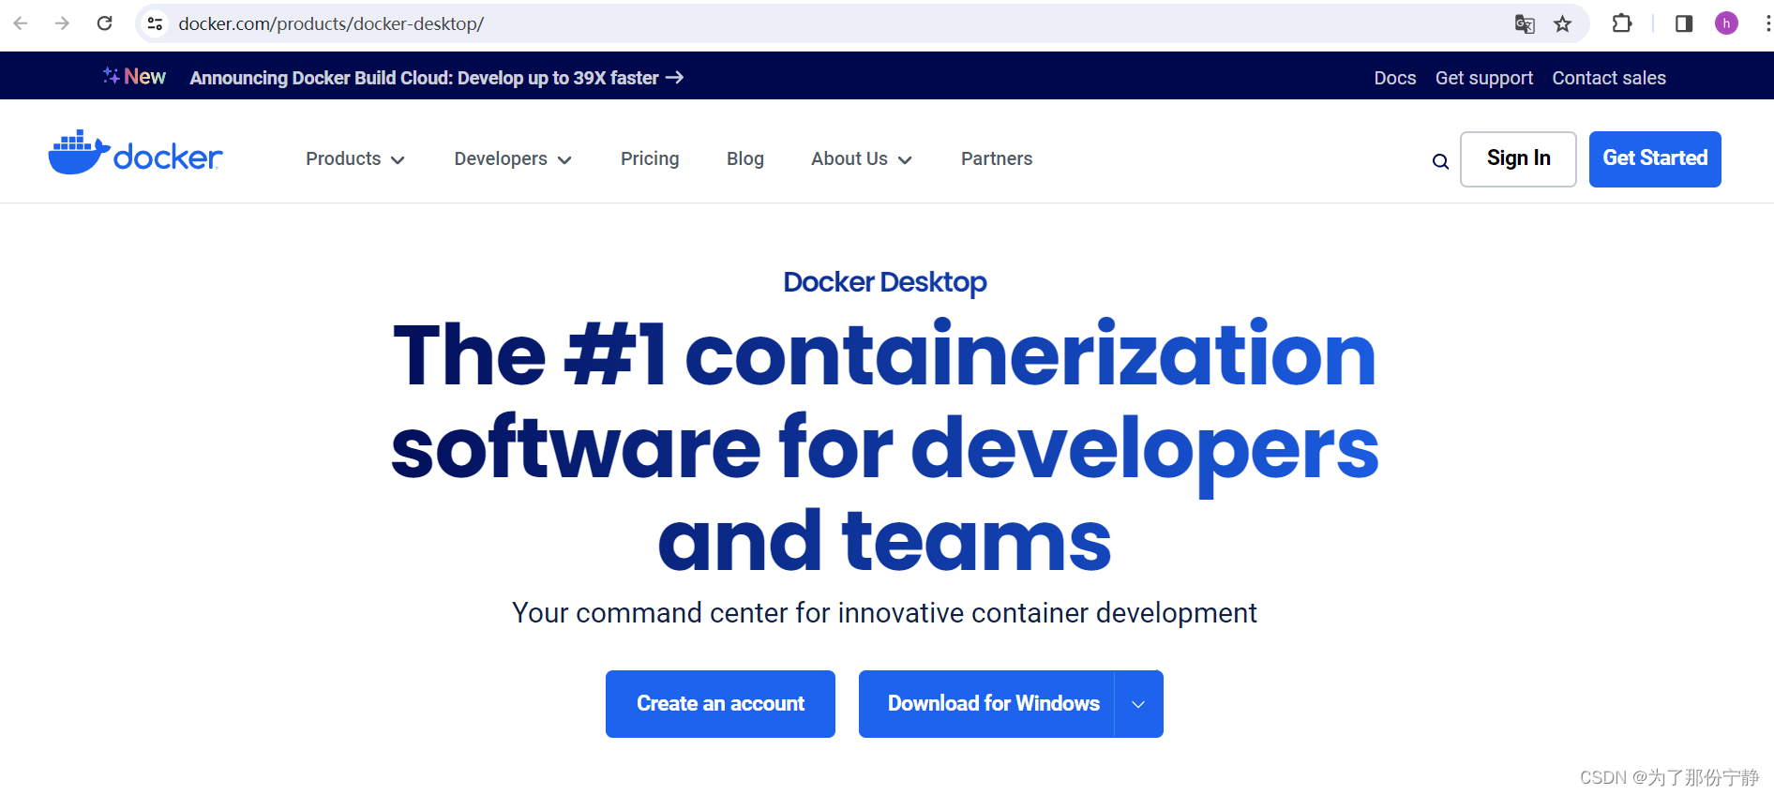Image resolution: width=1774 pixels, height=795 pixels.
Task: Click the Sign In button
Action: pos(1518,159)
